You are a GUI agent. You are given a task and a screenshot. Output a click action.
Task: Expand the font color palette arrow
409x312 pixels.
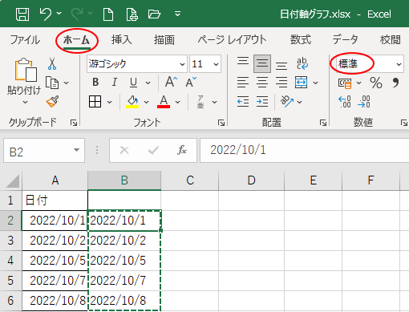tap(177, 102)
